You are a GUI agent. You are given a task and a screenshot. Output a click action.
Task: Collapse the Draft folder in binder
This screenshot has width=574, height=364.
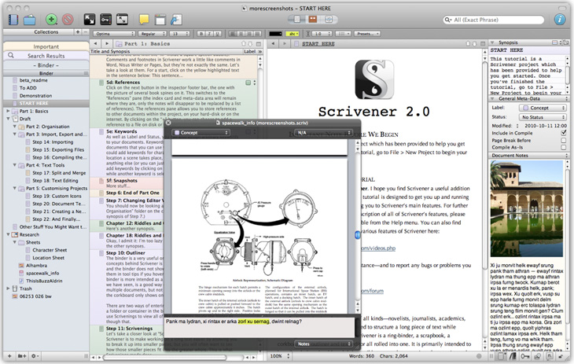[x=7, y=119]
